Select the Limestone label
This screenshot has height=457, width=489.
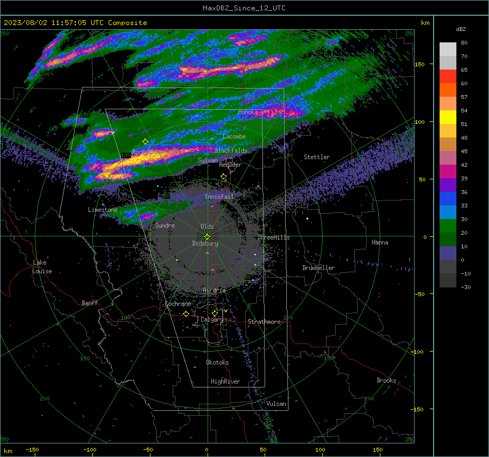tap(103, 210)
